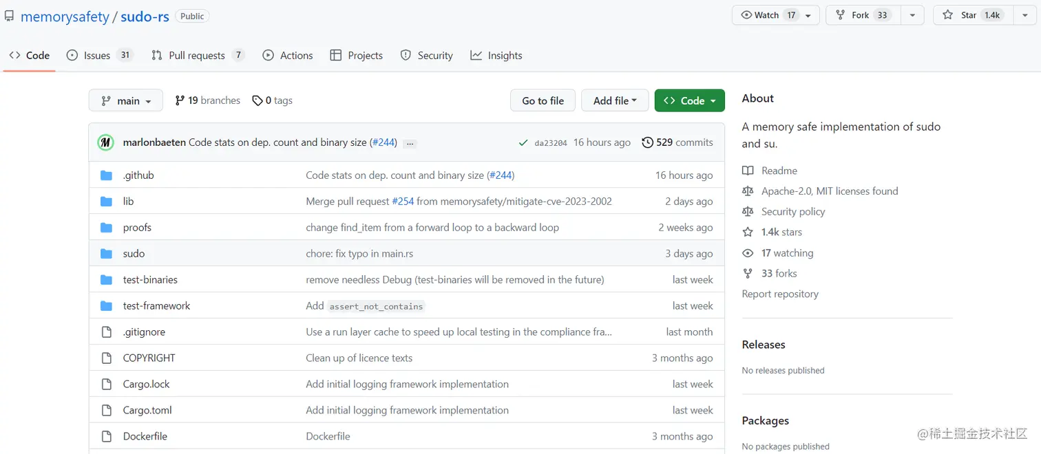Click the Readme book icon

pyautogui.click(x=748, y=171)
